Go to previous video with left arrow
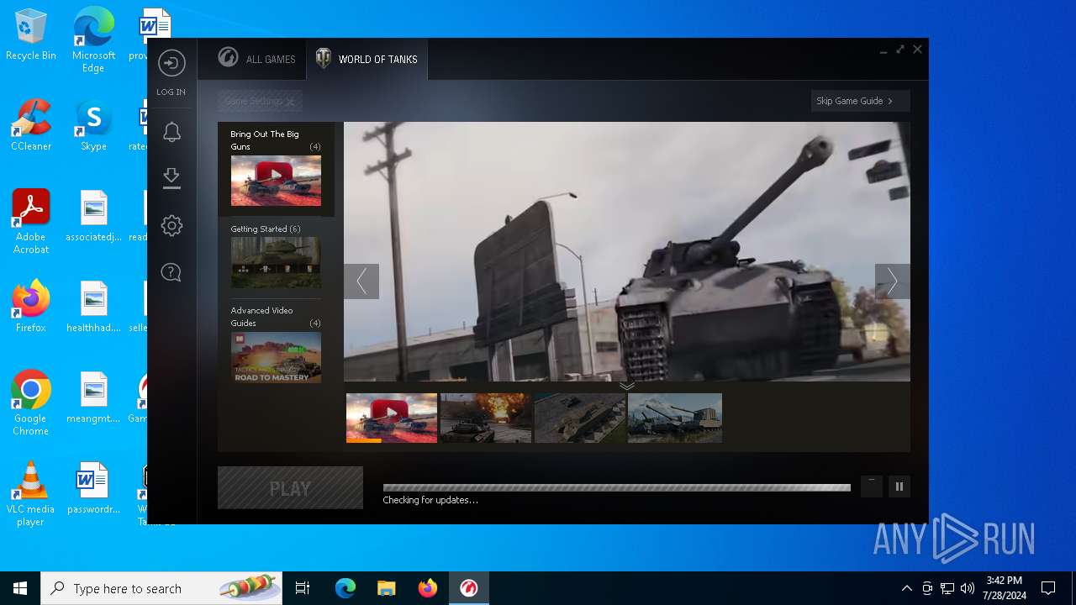The width and height of the screenshot is (1076, 605). pyautogui.click(x=361, y=281)
